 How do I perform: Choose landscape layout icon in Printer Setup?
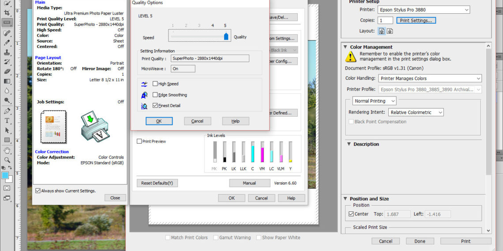pyautogui.click(x=390, y=31)
